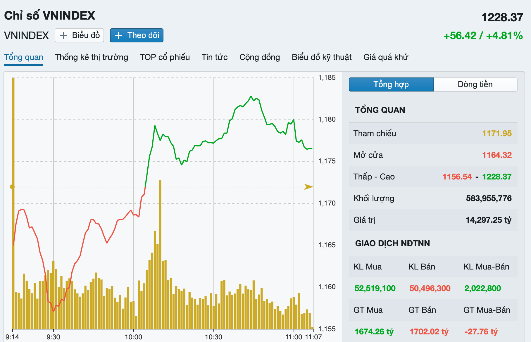Click the high value in the Thấp - Cao row

tap(497, 177)
